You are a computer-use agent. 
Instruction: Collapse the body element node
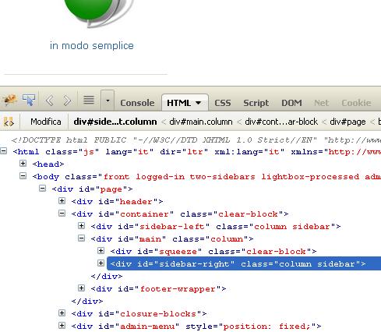click(x=23, y=176)
